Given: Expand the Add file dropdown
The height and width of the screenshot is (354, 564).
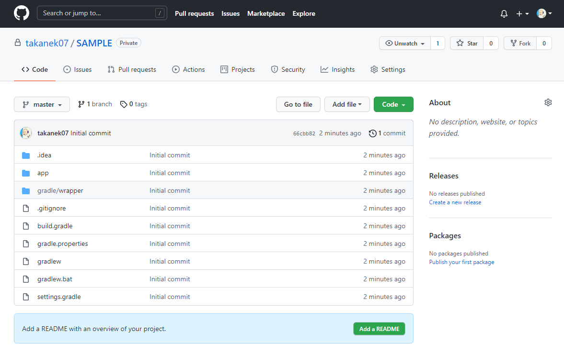Looking at the screenshot, I should click(x=347, y=104).
